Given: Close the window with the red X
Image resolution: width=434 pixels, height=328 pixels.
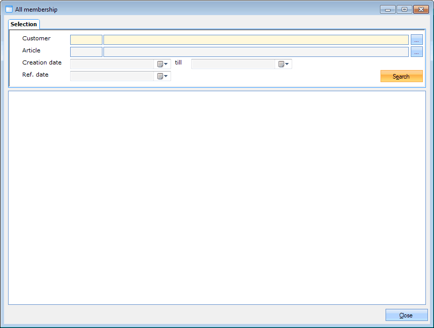Looking at the screenshot, I should (x=420, y=10).
